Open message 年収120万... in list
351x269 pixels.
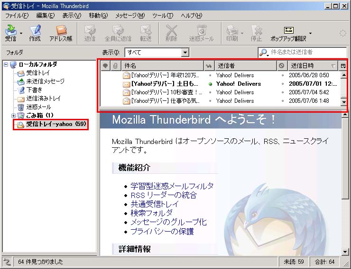pyautogui.click(x=165, y=75)
